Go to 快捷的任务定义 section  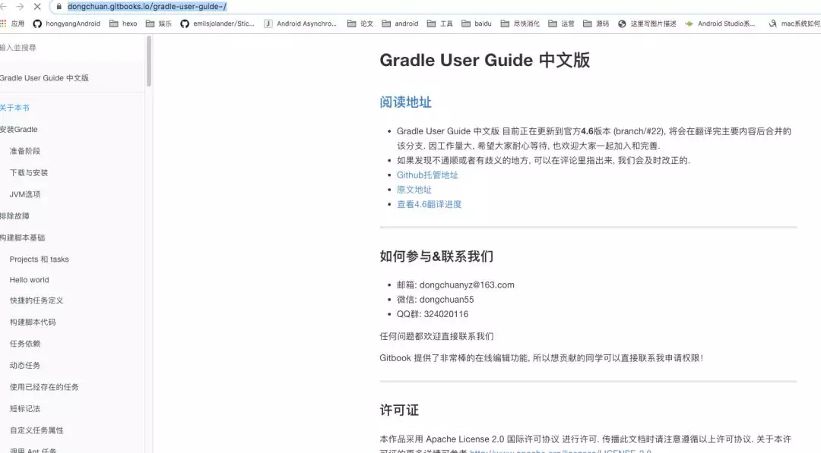coord(36,300)
